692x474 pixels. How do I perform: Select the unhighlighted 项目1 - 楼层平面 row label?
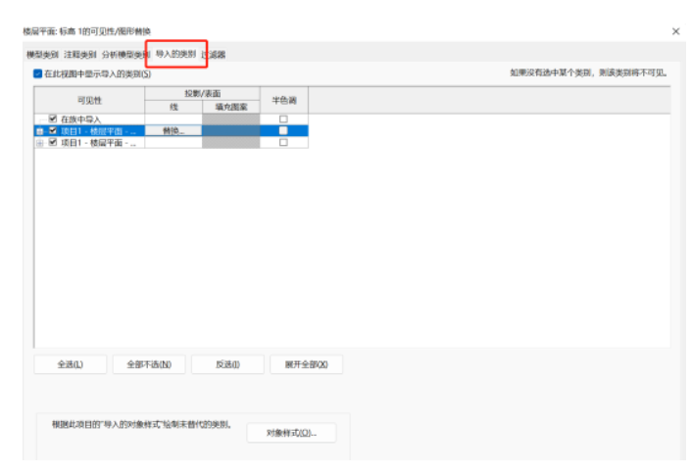[98, 143]
